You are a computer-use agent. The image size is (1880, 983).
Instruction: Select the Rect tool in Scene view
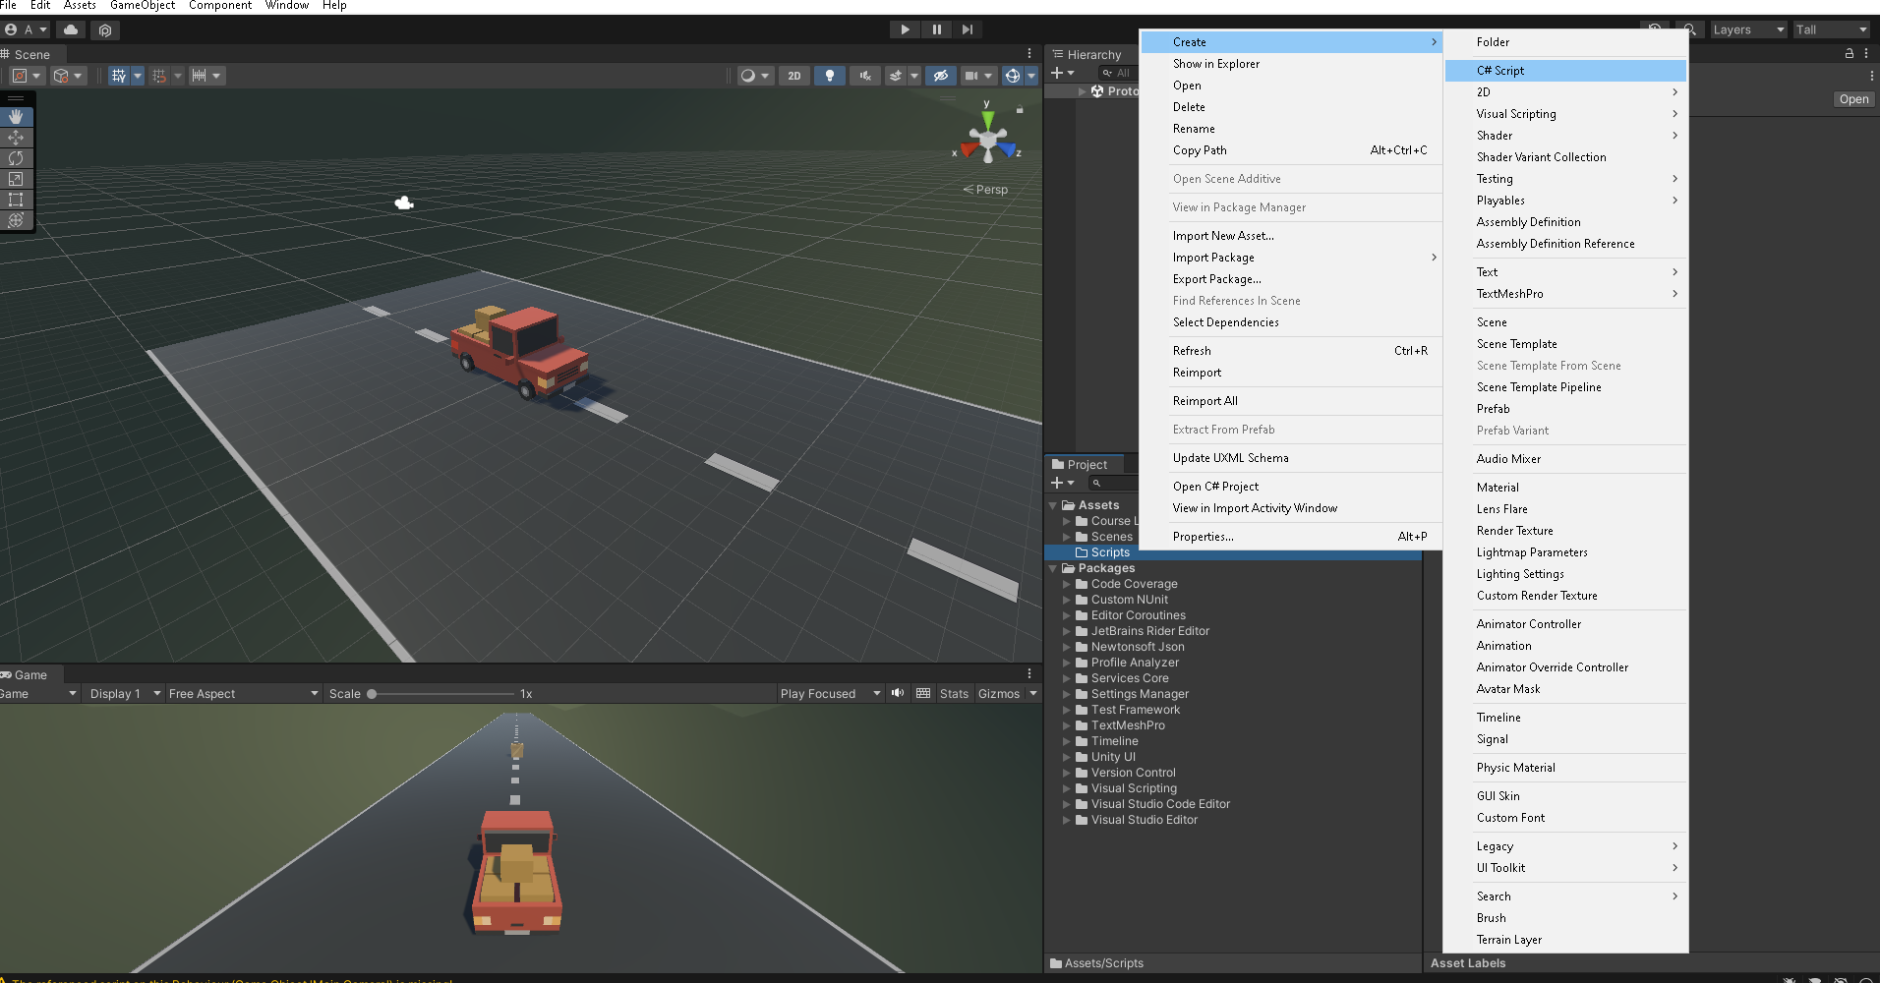click(x=16, y=200)
